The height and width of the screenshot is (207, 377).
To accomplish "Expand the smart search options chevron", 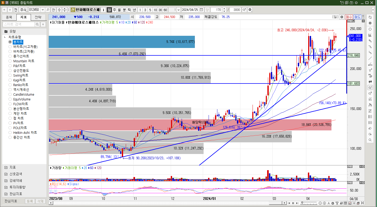I will (43, 24).
